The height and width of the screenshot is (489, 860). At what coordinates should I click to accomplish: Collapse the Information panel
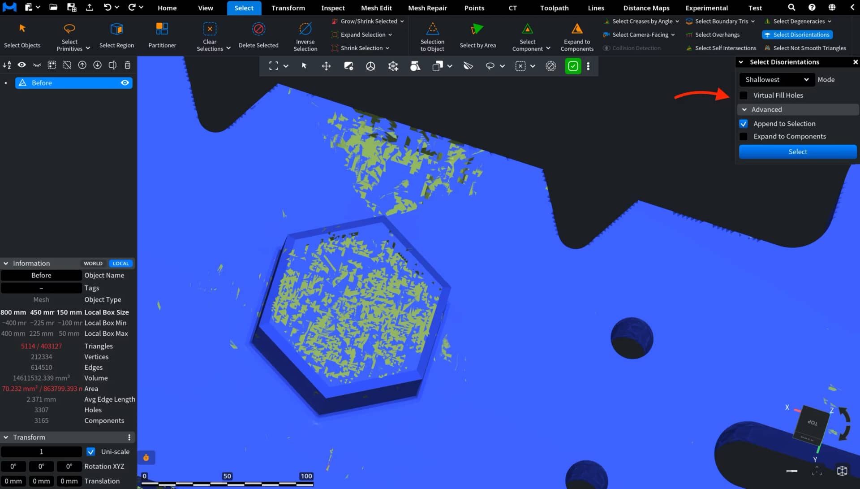click(x=6, y=264)
